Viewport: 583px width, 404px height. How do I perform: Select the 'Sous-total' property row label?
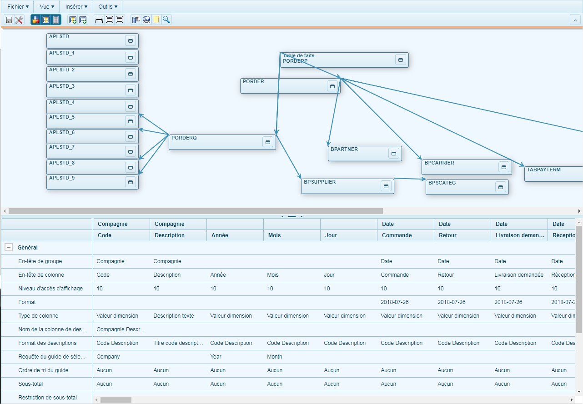click(x=47, y=384)
